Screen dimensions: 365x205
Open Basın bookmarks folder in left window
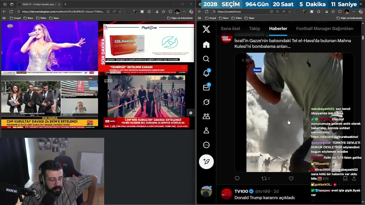point(28,18)
